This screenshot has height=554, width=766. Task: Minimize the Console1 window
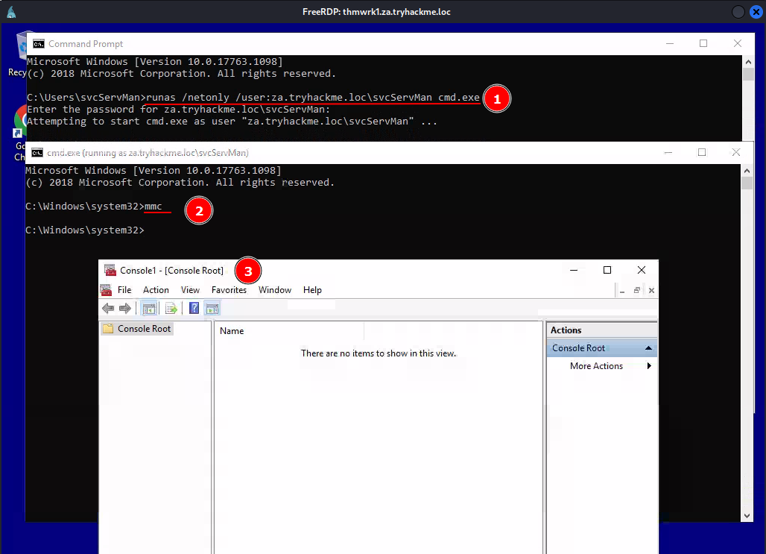pos(574,270)
